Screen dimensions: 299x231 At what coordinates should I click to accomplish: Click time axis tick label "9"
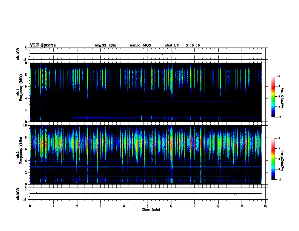(242, 206)
